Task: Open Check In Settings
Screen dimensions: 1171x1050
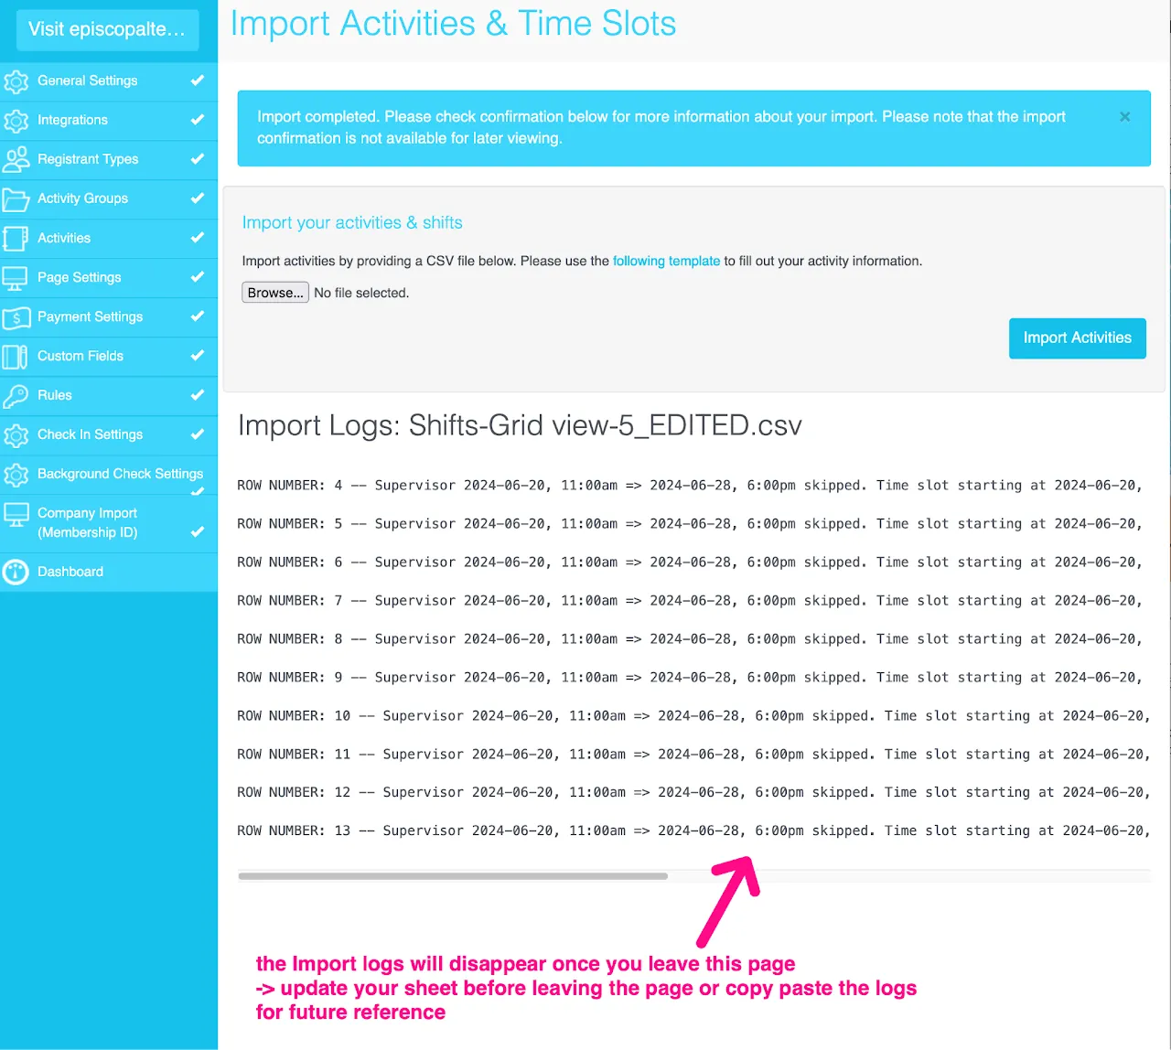Action: point(109,435)
